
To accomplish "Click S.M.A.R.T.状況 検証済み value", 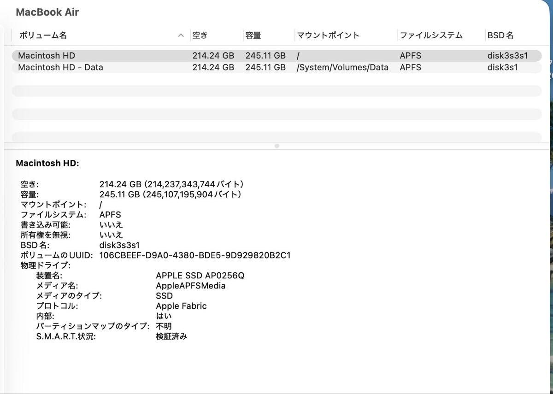I will tap(172, 336).
